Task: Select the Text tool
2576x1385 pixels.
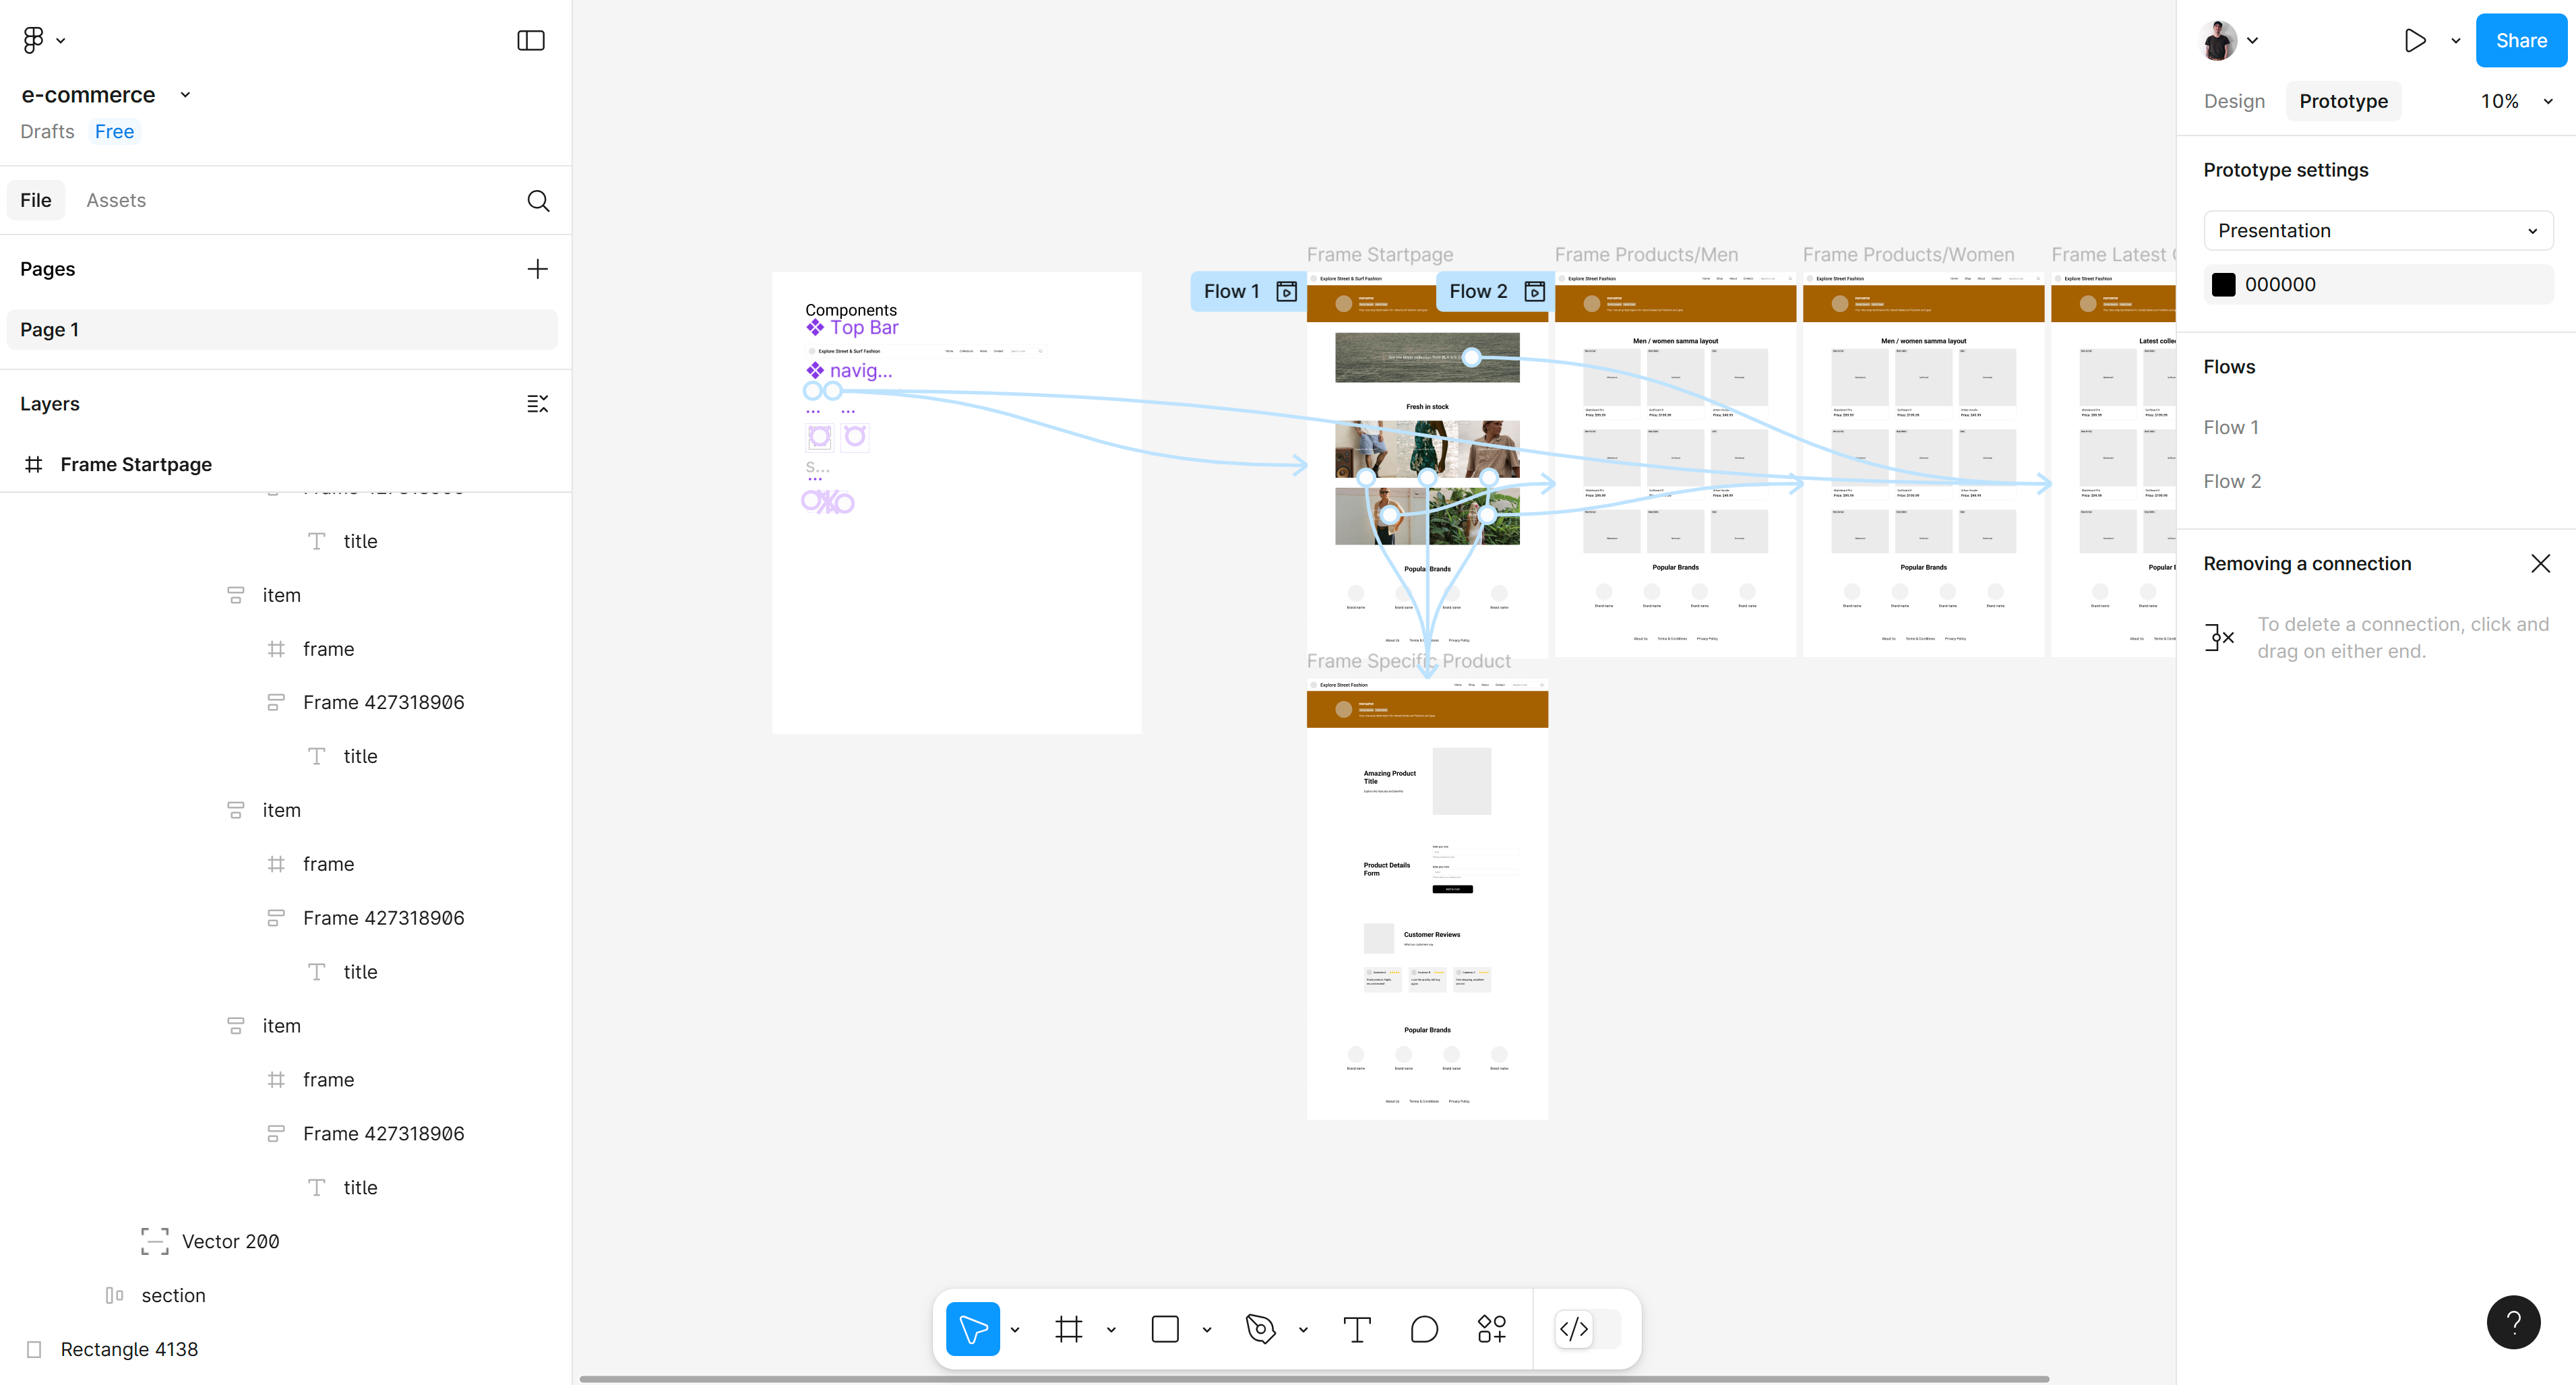Action: point(1357,1329)
